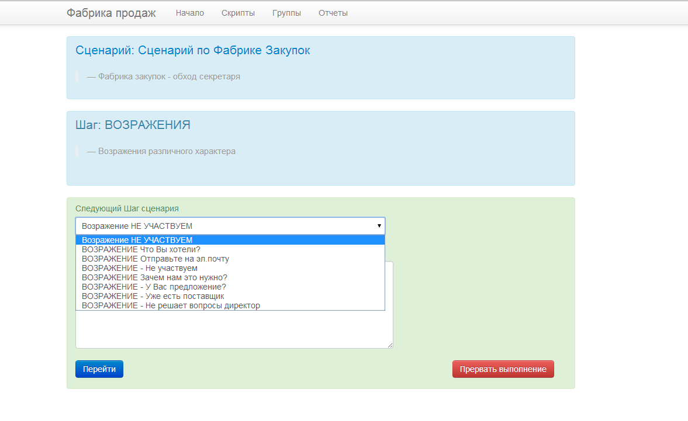Viewport: 688px width, 421px height.
Task: Click the red Прервать выполнение button
Action: coord(503,369)
